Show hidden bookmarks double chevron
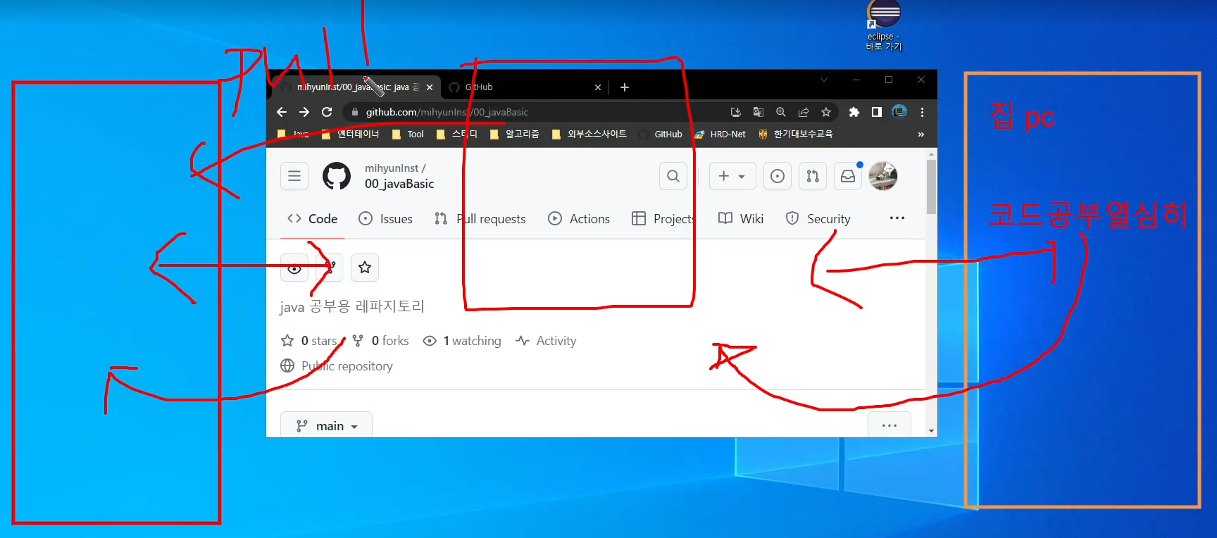The height and width of the screenshot is (538, 1217). (x=921, y=134)
